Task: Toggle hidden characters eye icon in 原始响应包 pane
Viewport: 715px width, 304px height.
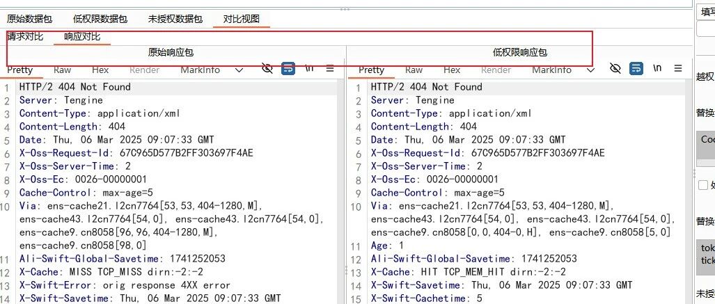Action: tap(267, 69)
